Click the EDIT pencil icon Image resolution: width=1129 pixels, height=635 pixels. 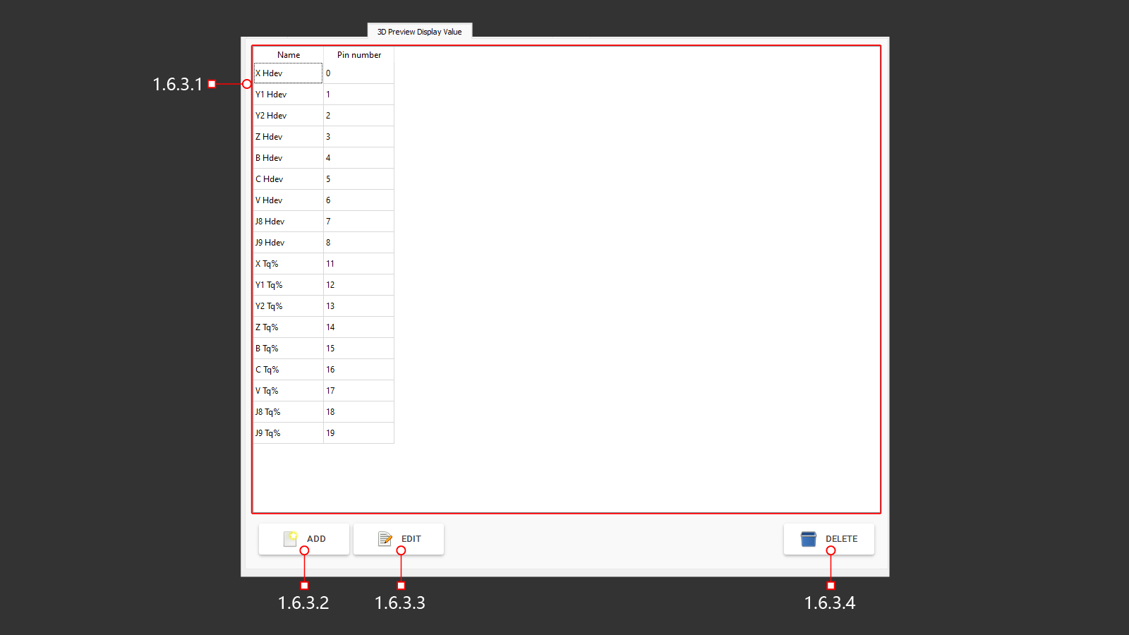coord(385,538)
